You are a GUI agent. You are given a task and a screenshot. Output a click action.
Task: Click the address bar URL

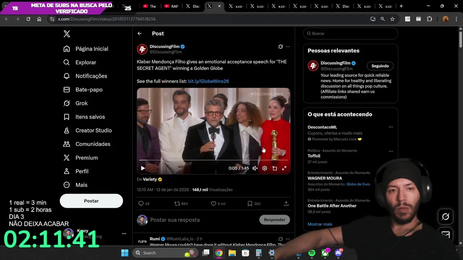point(107,19)
